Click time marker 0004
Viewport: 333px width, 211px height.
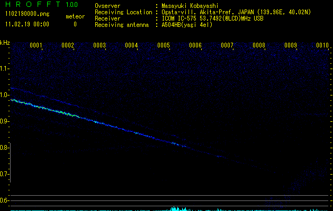131,45
